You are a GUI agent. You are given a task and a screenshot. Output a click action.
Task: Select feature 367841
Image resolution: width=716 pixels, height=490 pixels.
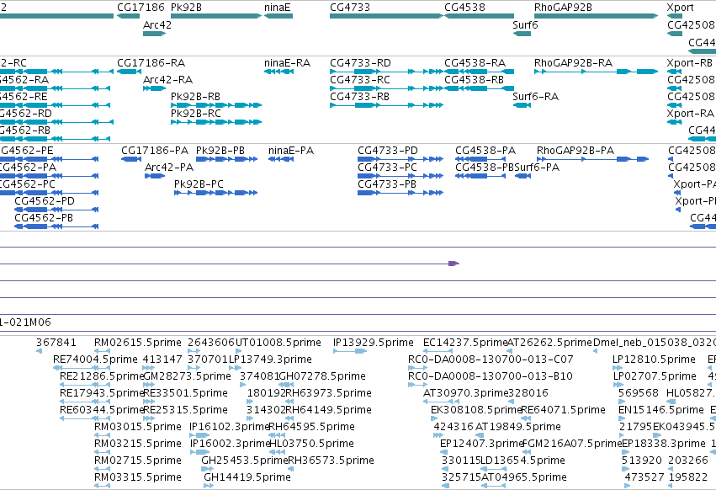[x=56, y=343]
